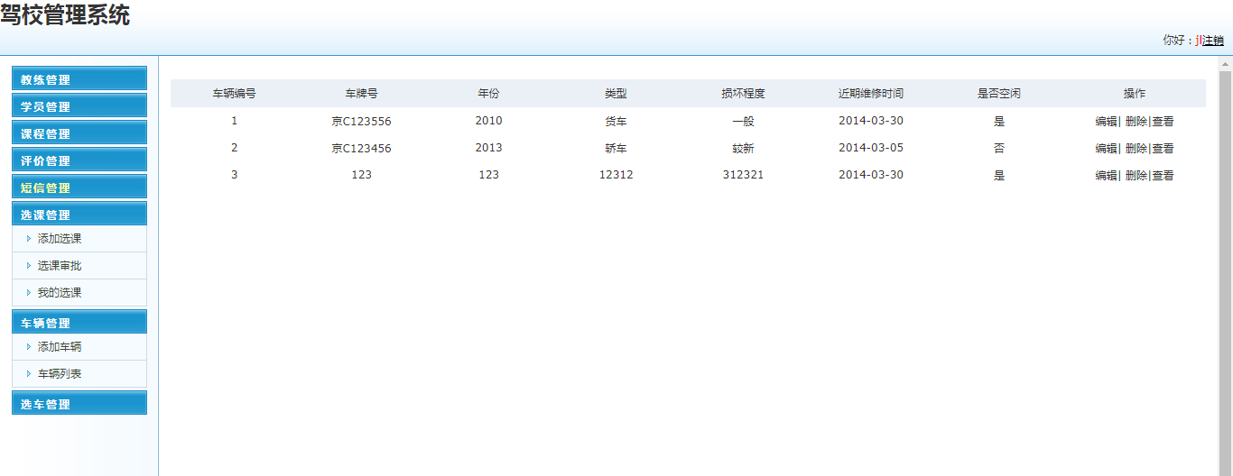Open the 课程管理 menu section

click(x=79, y=133)
